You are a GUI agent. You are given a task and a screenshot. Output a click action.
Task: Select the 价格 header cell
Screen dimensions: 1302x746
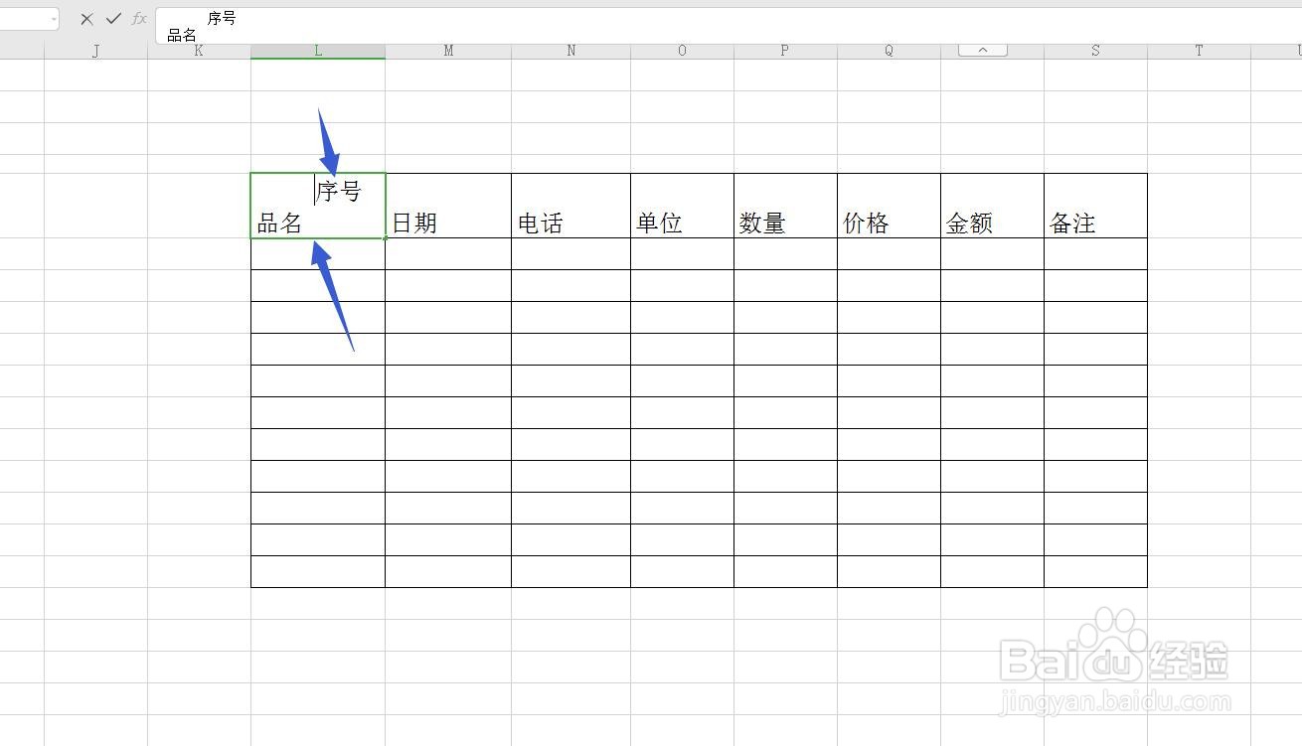click(x=888, y=205)
